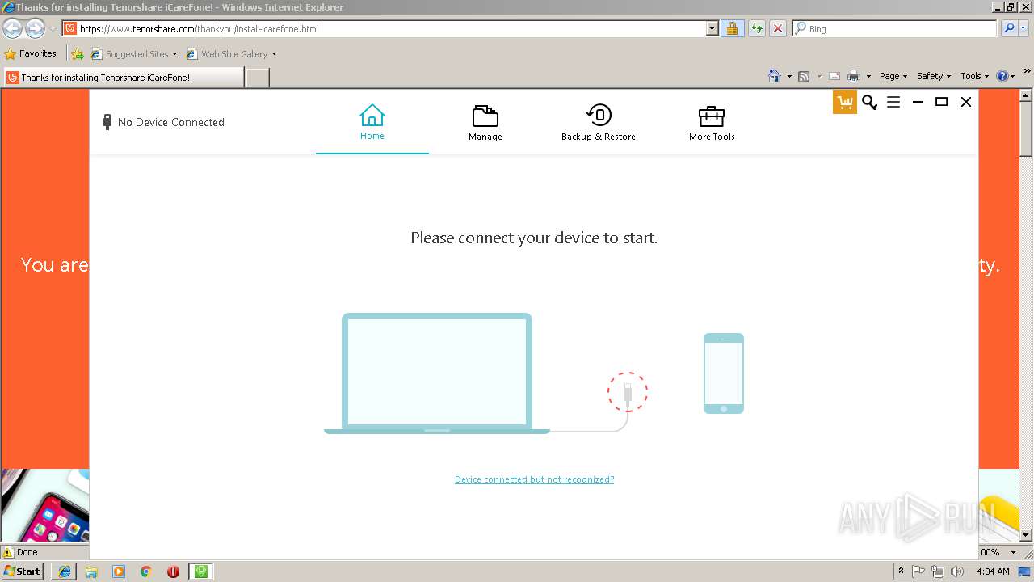Open Chrome from the taskbar
This screenshot has height=582, width=1034.
pyautogui.click(x=145, y=571)
